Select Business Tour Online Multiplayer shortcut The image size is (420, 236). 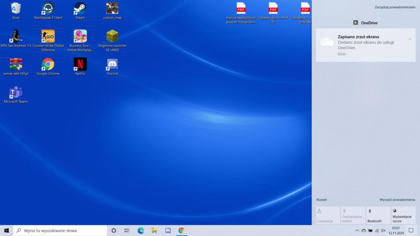(x=80, y=41)
